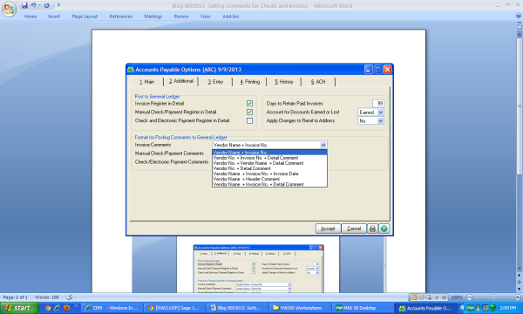The image size is (523, 314).
Task: Open the Undo history dropdown arrow
Action: coord(39,5)
